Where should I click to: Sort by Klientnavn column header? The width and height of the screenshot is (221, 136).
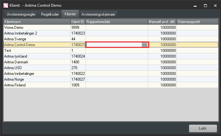click(37, 21)
